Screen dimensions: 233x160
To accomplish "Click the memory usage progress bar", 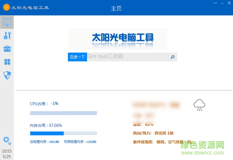I will (x=63, y=133).
